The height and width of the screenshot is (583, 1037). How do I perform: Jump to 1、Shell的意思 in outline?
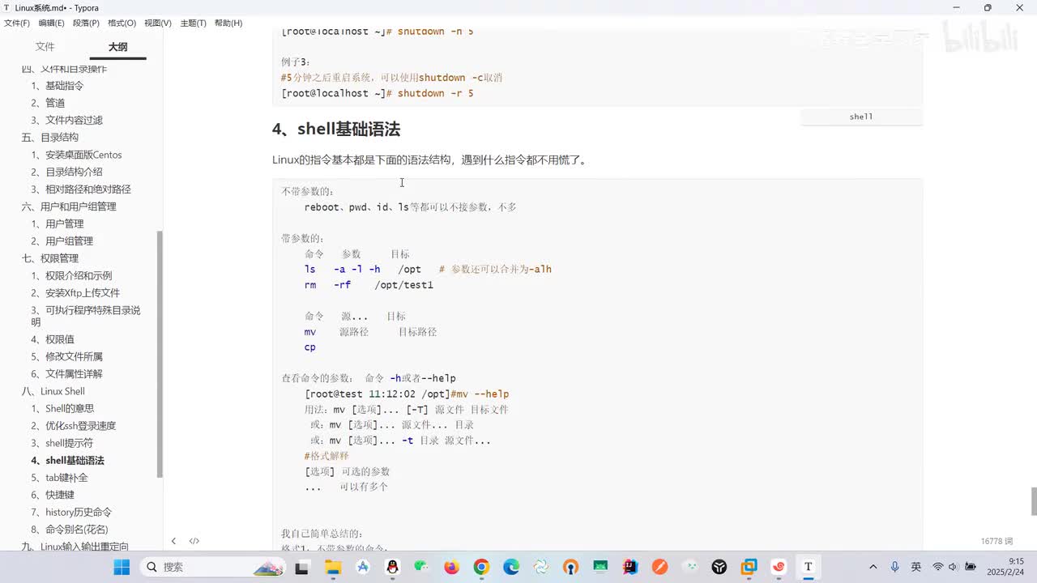[x=63, y=408]
